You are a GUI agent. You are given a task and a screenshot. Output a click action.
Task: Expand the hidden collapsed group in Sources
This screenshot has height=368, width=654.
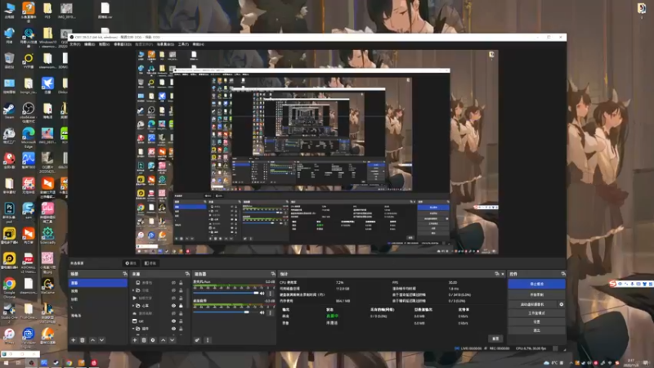pos(133,290)
